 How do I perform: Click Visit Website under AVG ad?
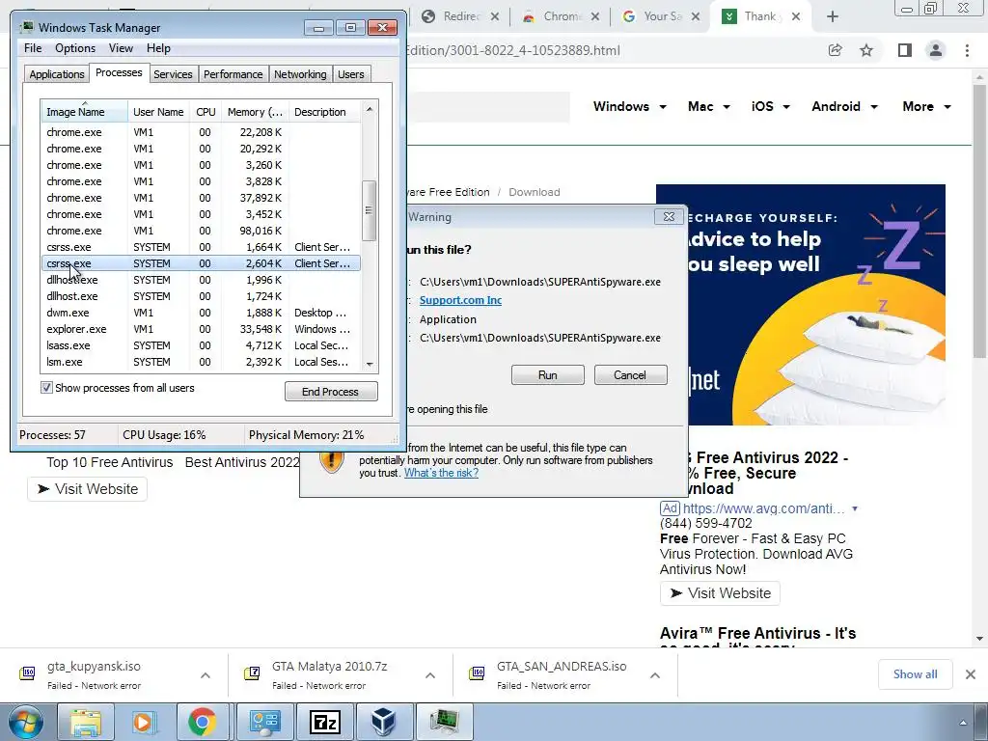720,593
